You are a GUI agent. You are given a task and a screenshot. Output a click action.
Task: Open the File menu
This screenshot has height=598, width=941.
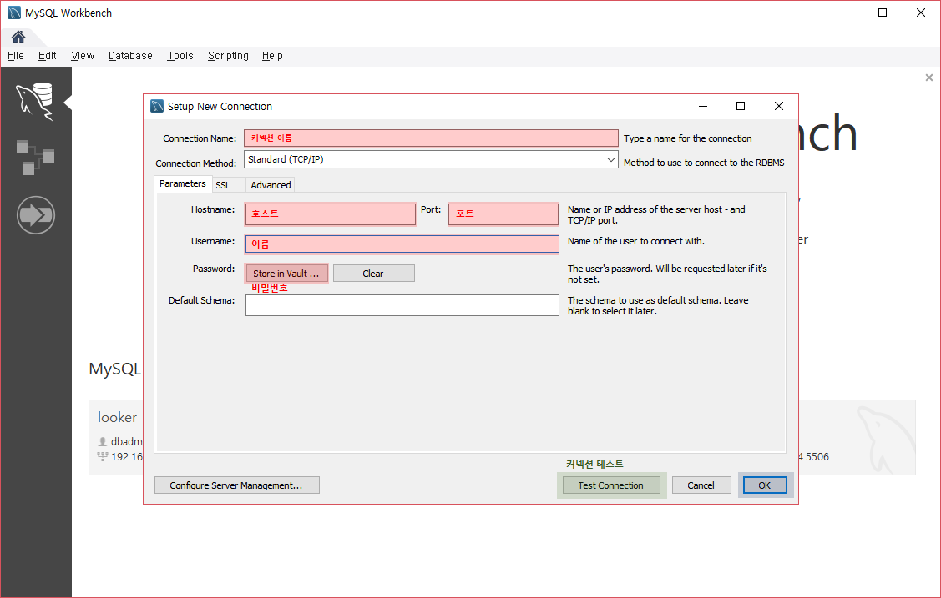coord(16,56)
